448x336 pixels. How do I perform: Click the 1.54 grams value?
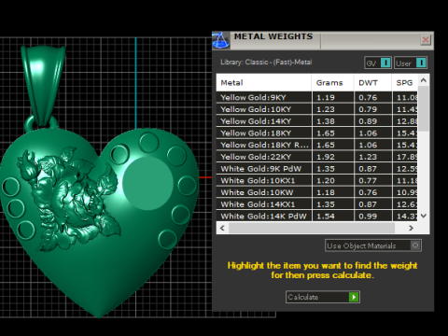point(326,217)
